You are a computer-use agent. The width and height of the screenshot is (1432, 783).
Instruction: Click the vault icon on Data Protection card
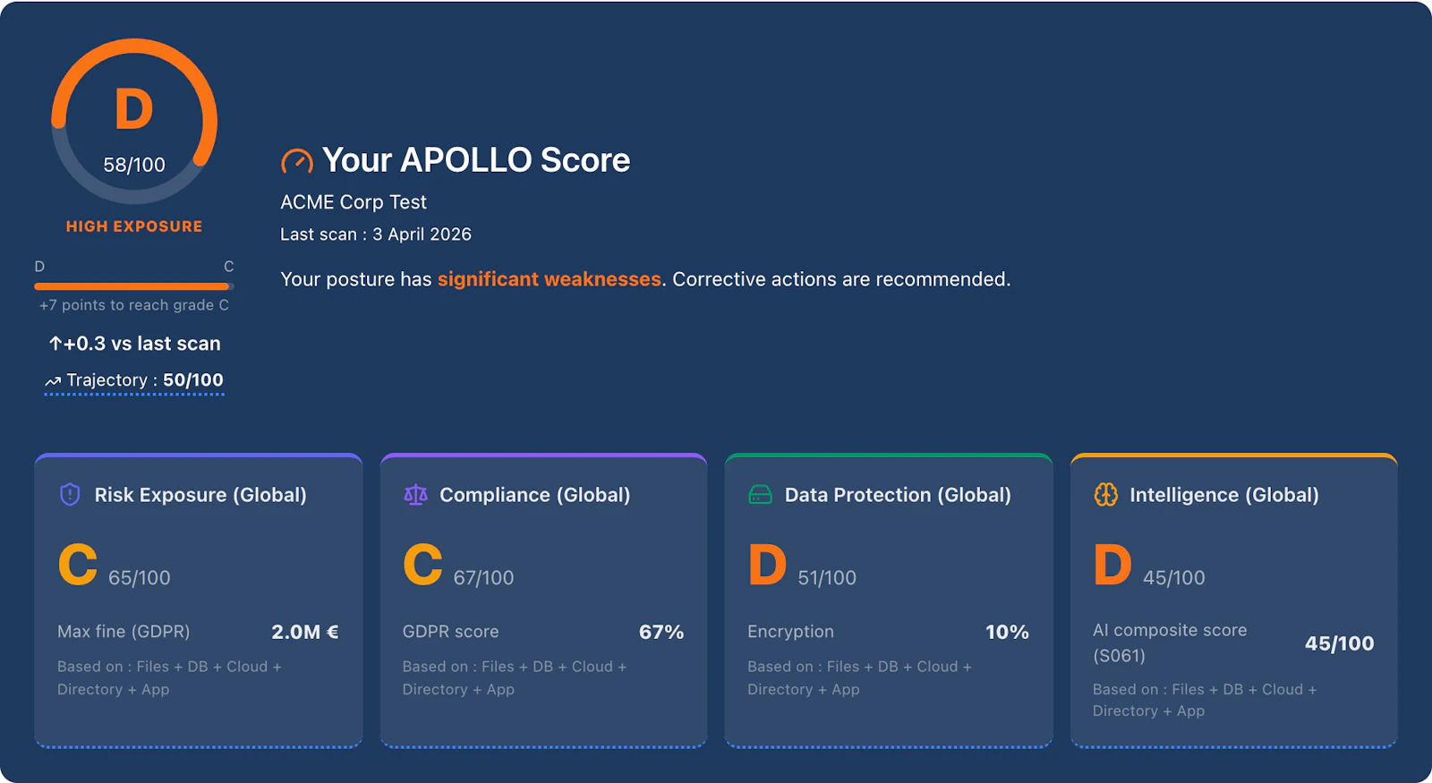760,494
